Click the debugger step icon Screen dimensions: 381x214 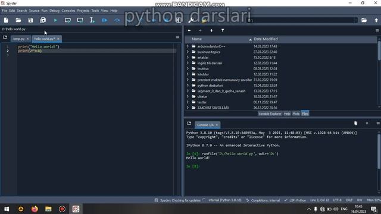117,20
